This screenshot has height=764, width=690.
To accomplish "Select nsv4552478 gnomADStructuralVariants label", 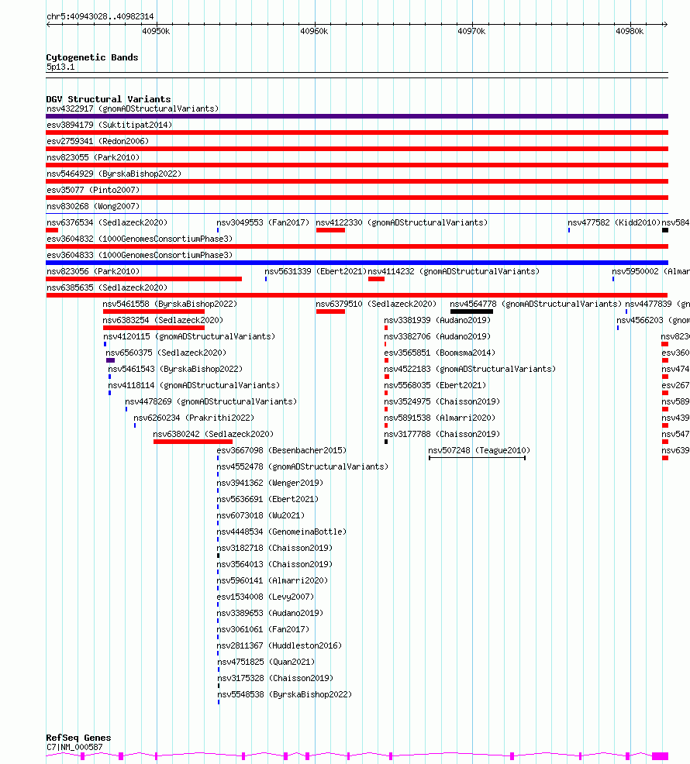I will (302, 466).
